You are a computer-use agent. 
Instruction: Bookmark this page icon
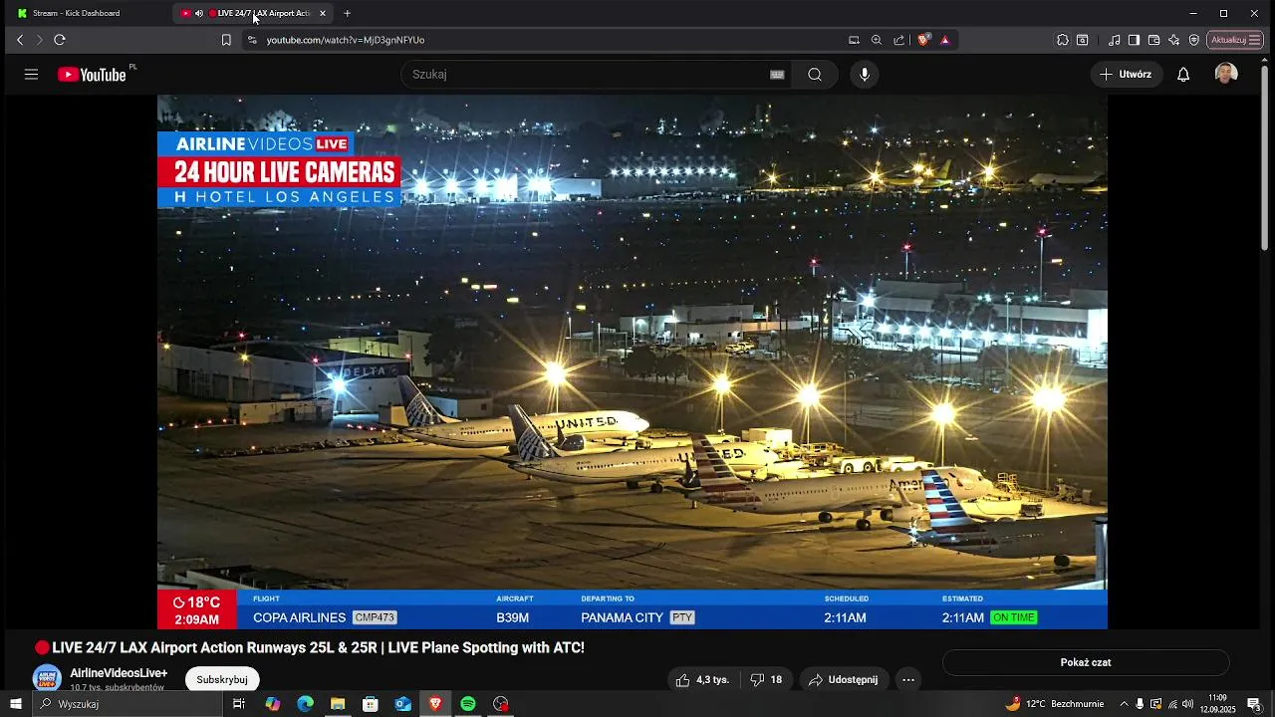click(x=226, y=40)
